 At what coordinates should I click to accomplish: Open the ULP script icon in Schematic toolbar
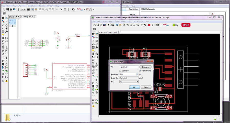click(x=36, y=9)
